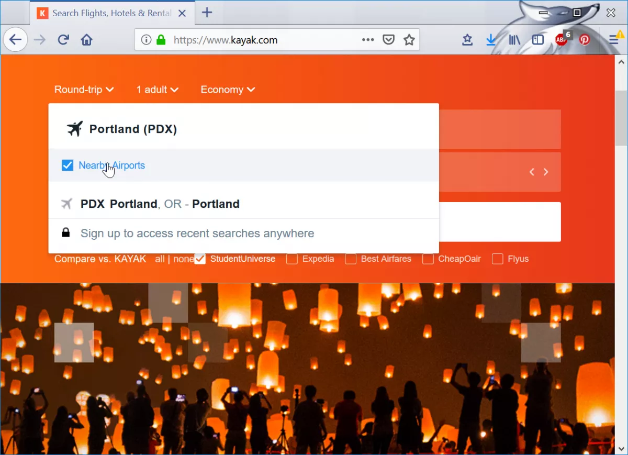Click the green padlock secure icon
Image resolution: width=628 pixels, height=455 pixels.
[x=161, y=40]
